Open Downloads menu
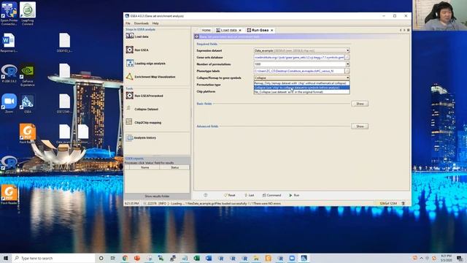 point(141,23)
